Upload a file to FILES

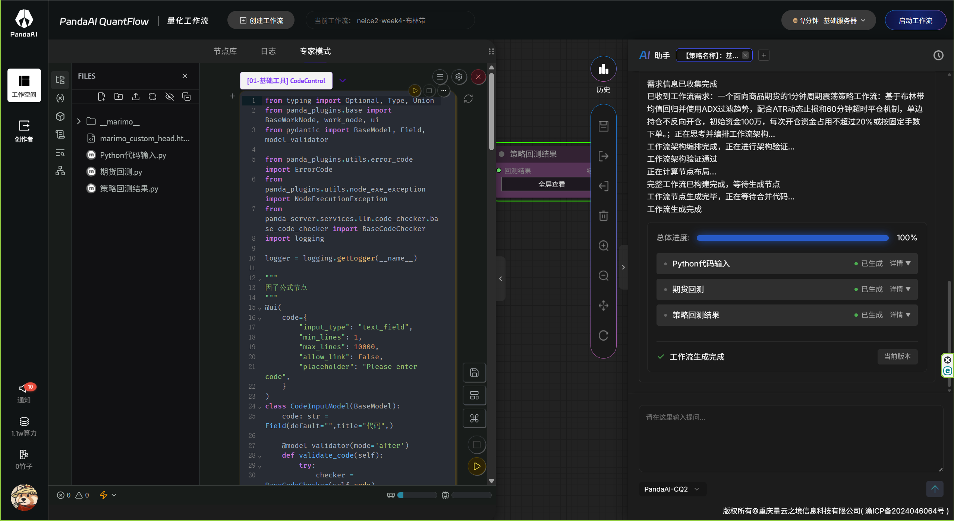[x=136, y=97]
